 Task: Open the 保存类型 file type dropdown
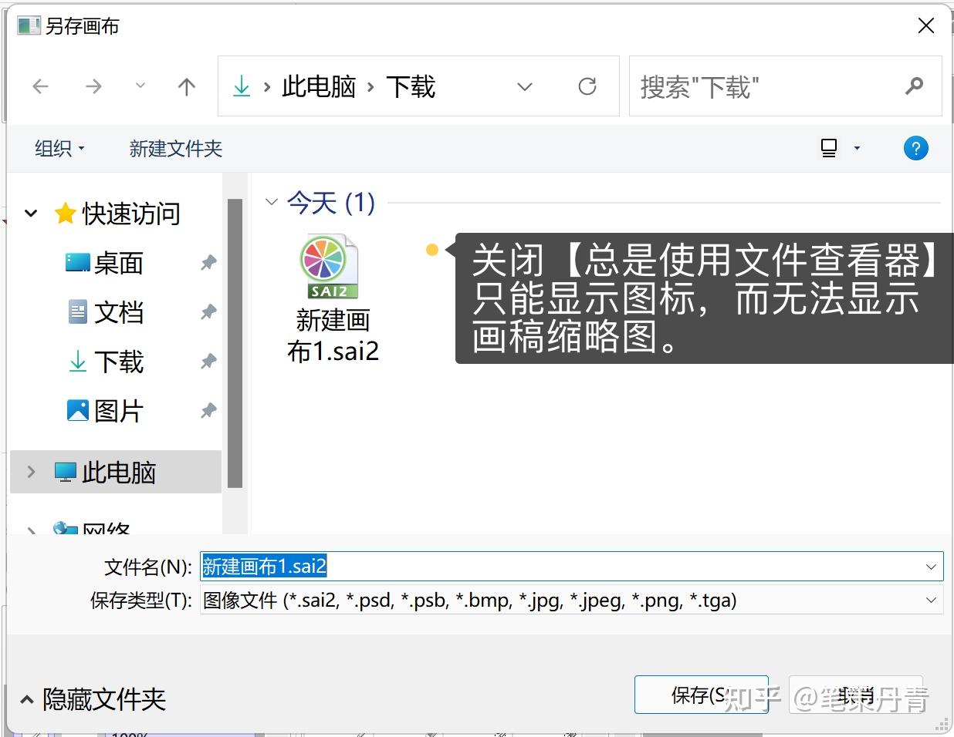(x=930, y=600)
